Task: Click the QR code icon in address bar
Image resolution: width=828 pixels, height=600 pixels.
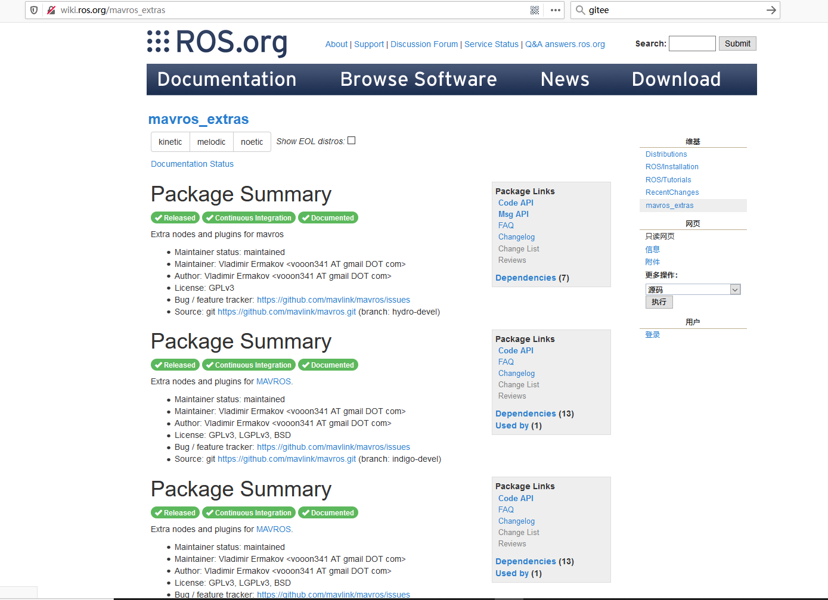Action: (535, 10)
